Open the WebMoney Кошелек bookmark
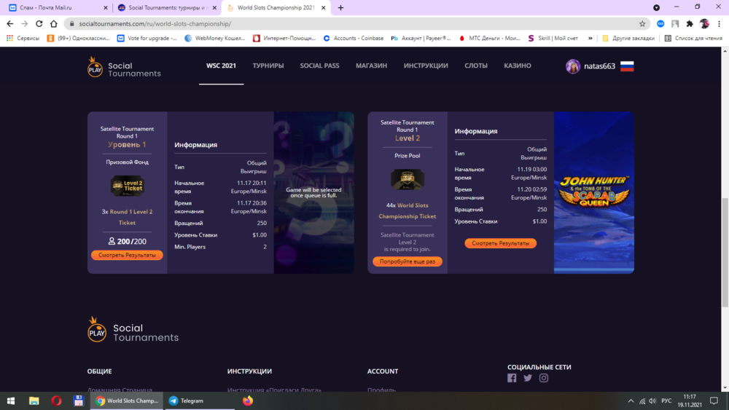Viewport: 729px width, 410px height. pyautogui.click(x=215, y=38)
